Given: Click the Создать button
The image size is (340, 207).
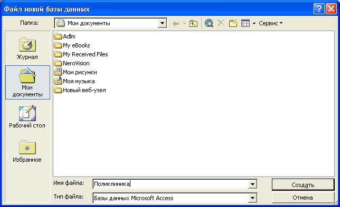Looking at the screenshot, I should (303, 185).
